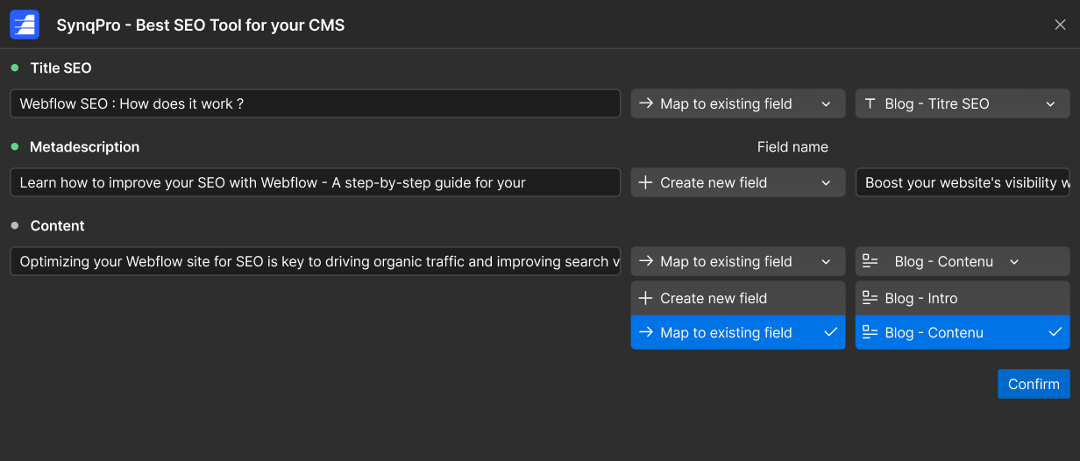Close the SynqPro dialog
1080x461 pixels.
click(x=1060, y=25)
